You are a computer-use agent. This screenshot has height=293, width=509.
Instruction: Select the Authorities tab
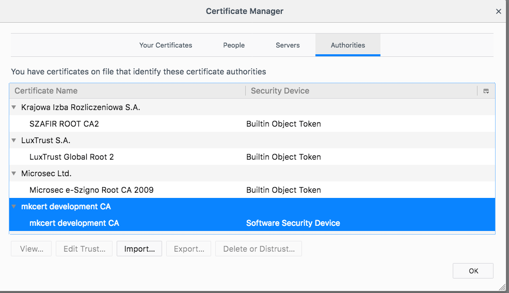click(348, 45)
